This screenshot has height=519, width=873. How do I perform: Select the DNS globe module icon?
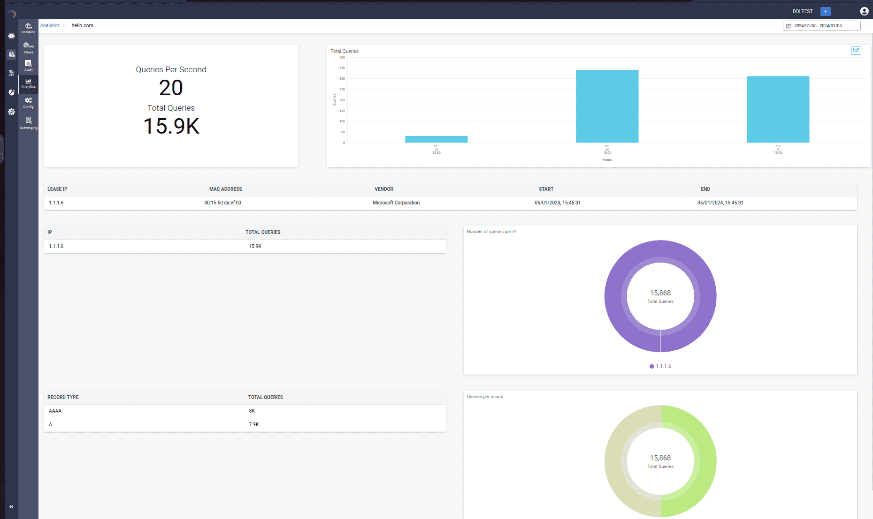point(12,55)
